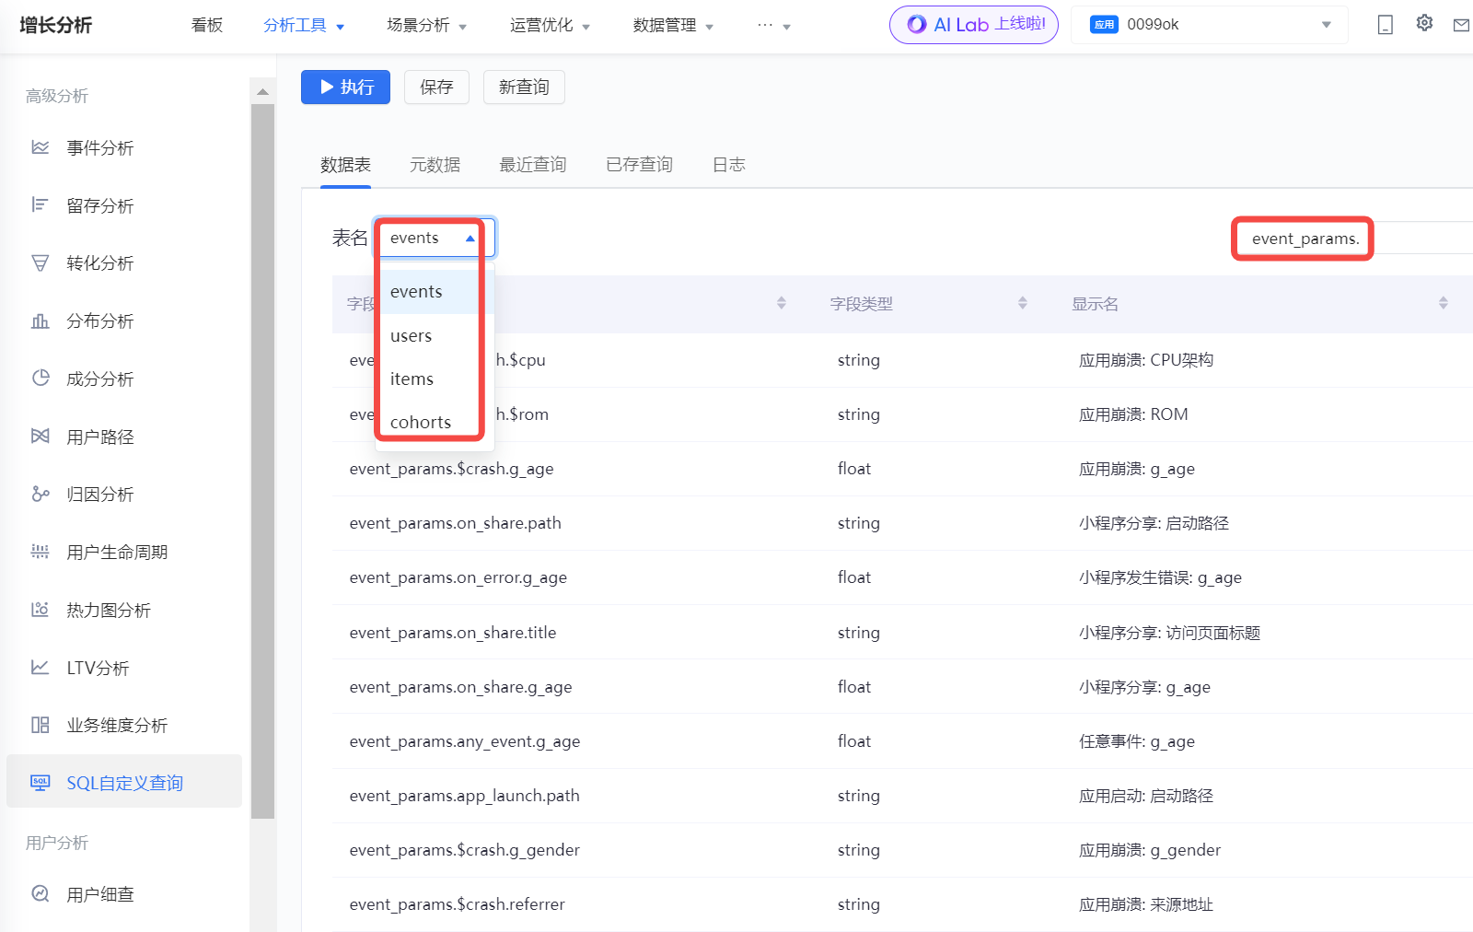The width and height of the screenshot is (1473, 932).
Task: Click the 用户生命周期 icon
Action: (x=40, y=552)
